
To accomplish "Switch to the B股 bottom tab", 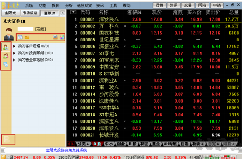I will 133,144.
